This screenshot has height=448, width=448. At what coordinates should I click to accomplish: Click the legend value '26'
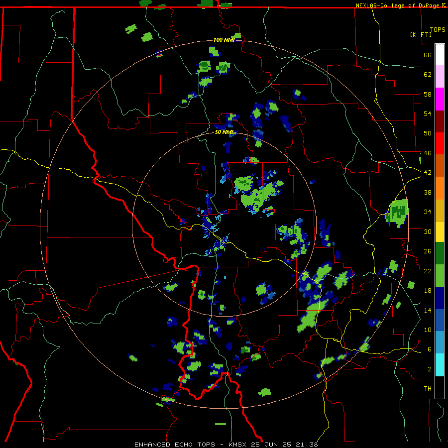click(428, 251)
